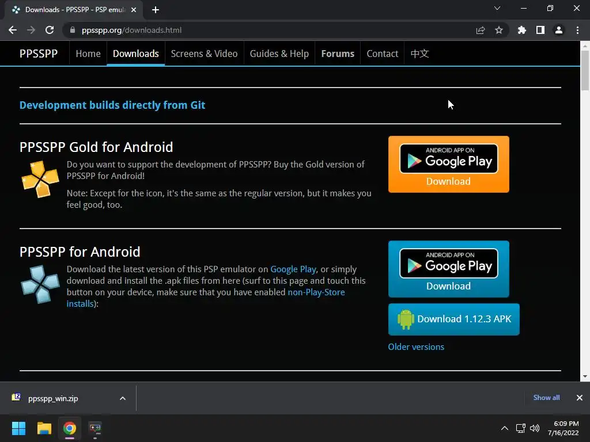Open the Chrome profile avatar
Viewport: 590px width, 442px height.
click(x=559, y=30)
